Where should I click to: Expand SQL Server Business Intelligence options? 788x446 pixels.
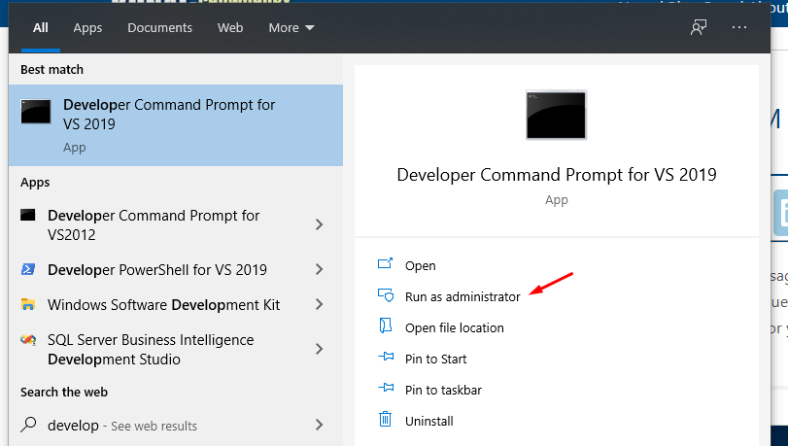click(x=319, y=349)
